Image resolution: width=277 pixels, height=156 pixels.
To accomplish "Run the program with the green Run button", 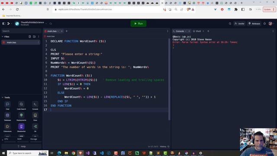I will coord(138,23).
